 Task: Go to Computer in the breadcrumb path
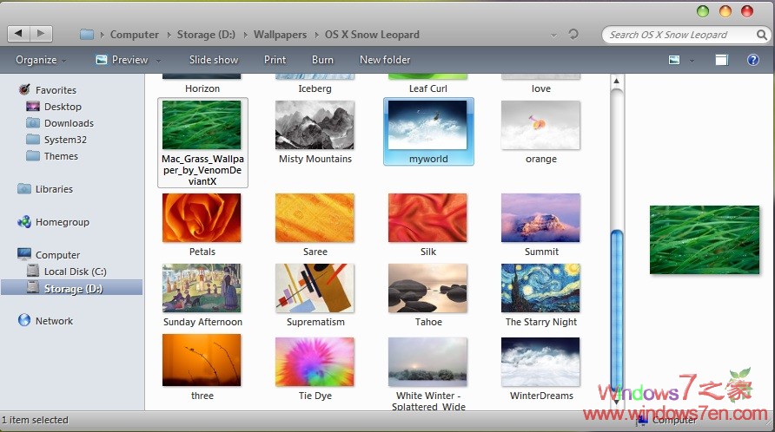[135, 35]
